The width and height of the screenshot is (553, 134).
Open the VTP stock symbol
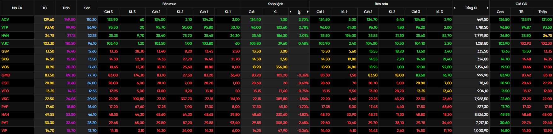coord(5,27)
